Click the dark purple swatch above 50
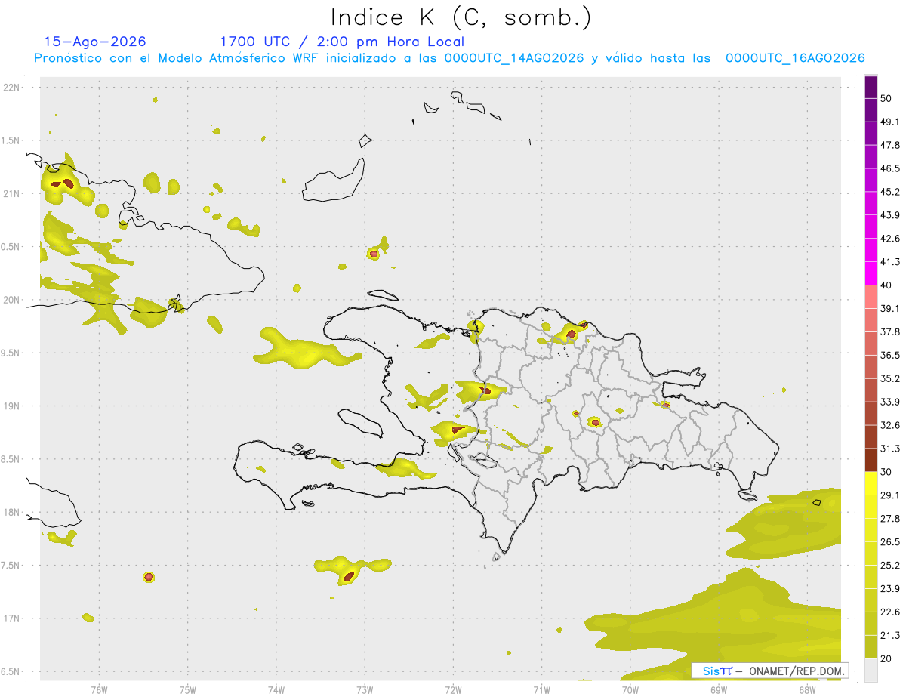The image size is (906, 700). (871, 88)
